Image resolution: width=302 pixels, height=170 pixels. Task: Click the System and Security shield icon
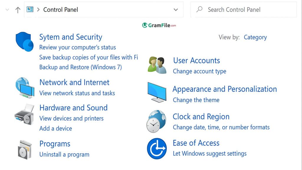(x=24, y=42)
